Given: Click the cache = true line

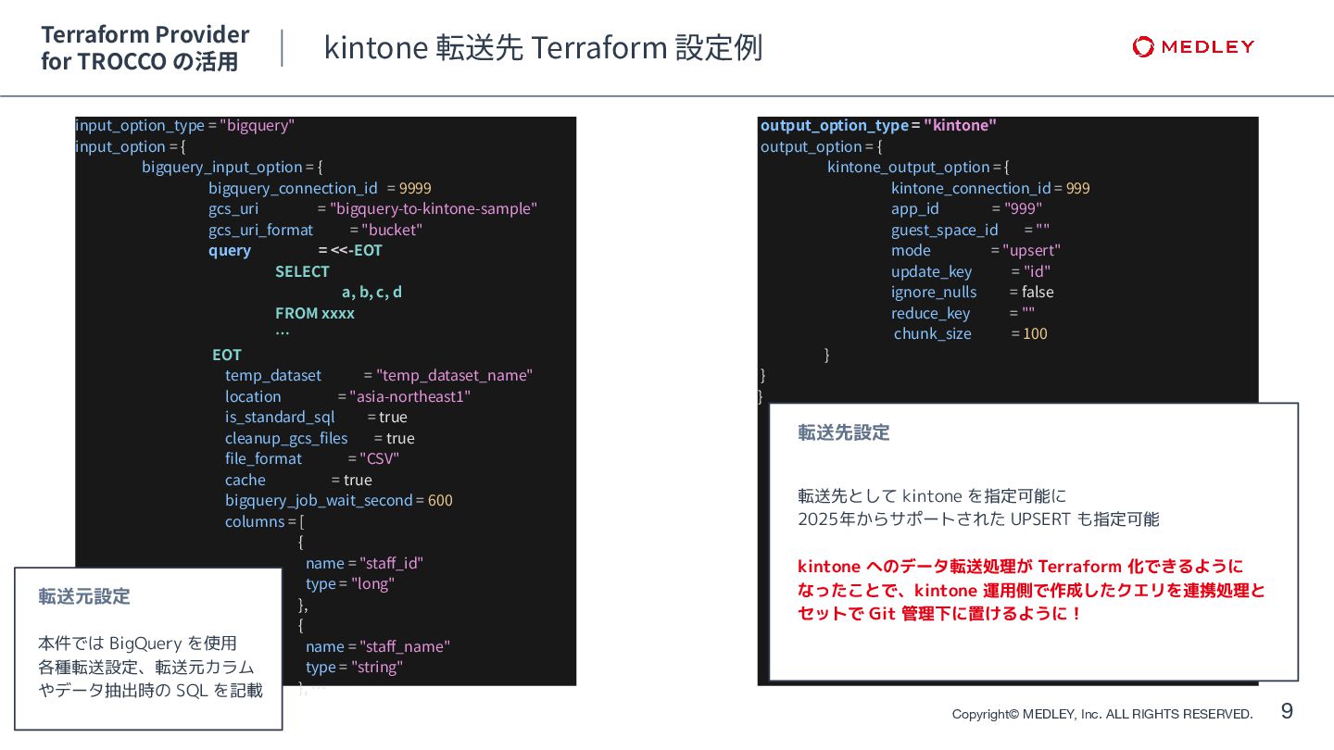Looking at the screenshot, I should 298,480.
